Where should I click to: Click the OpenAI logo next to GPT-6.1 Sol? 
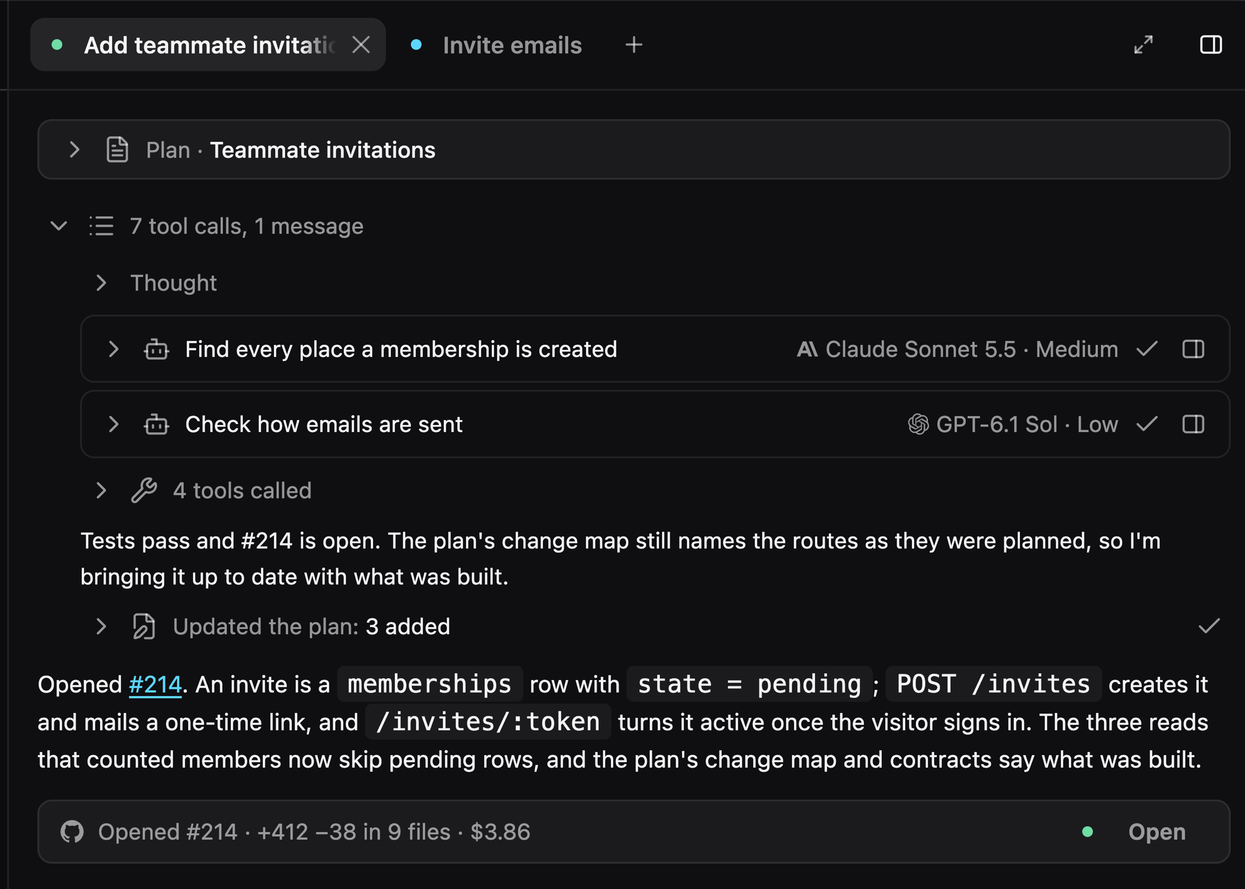click(x=918, y=424)
